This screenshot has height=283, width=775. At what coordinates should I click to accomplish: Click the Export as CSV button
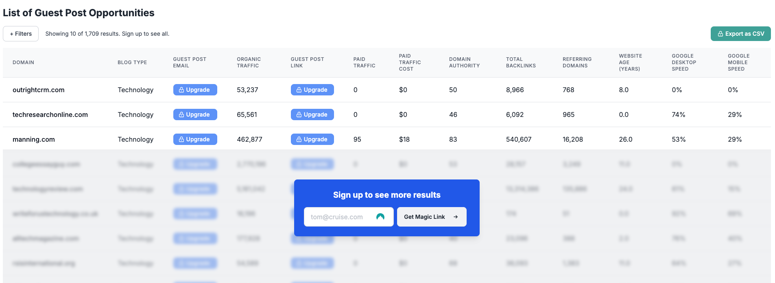pyautogui.click(x=740, y=34)
